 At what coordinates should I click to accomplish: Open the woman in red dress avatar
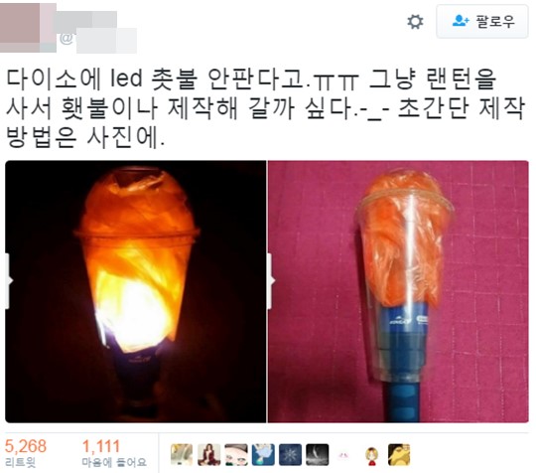coord(208,454)
